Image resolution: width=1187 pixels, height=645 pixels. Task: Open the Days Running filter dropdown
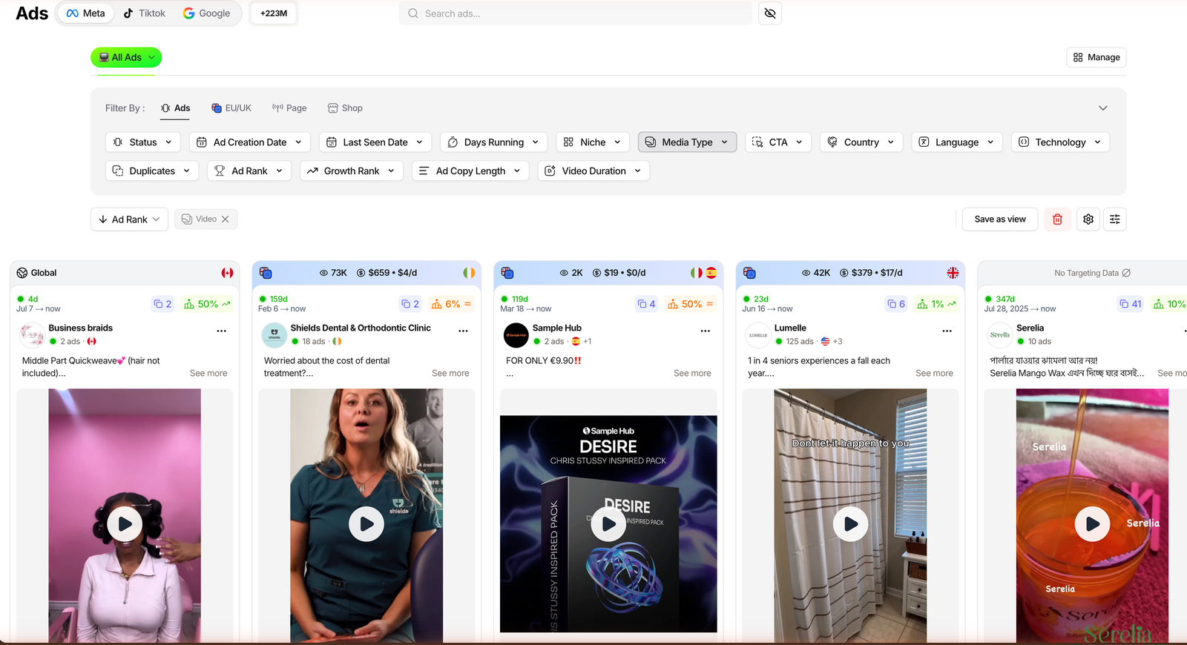coord(494,142)
